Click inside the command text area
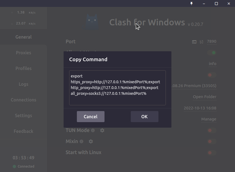Image resolution: width=235 pixels, height=172 pixels. (117, 88)
